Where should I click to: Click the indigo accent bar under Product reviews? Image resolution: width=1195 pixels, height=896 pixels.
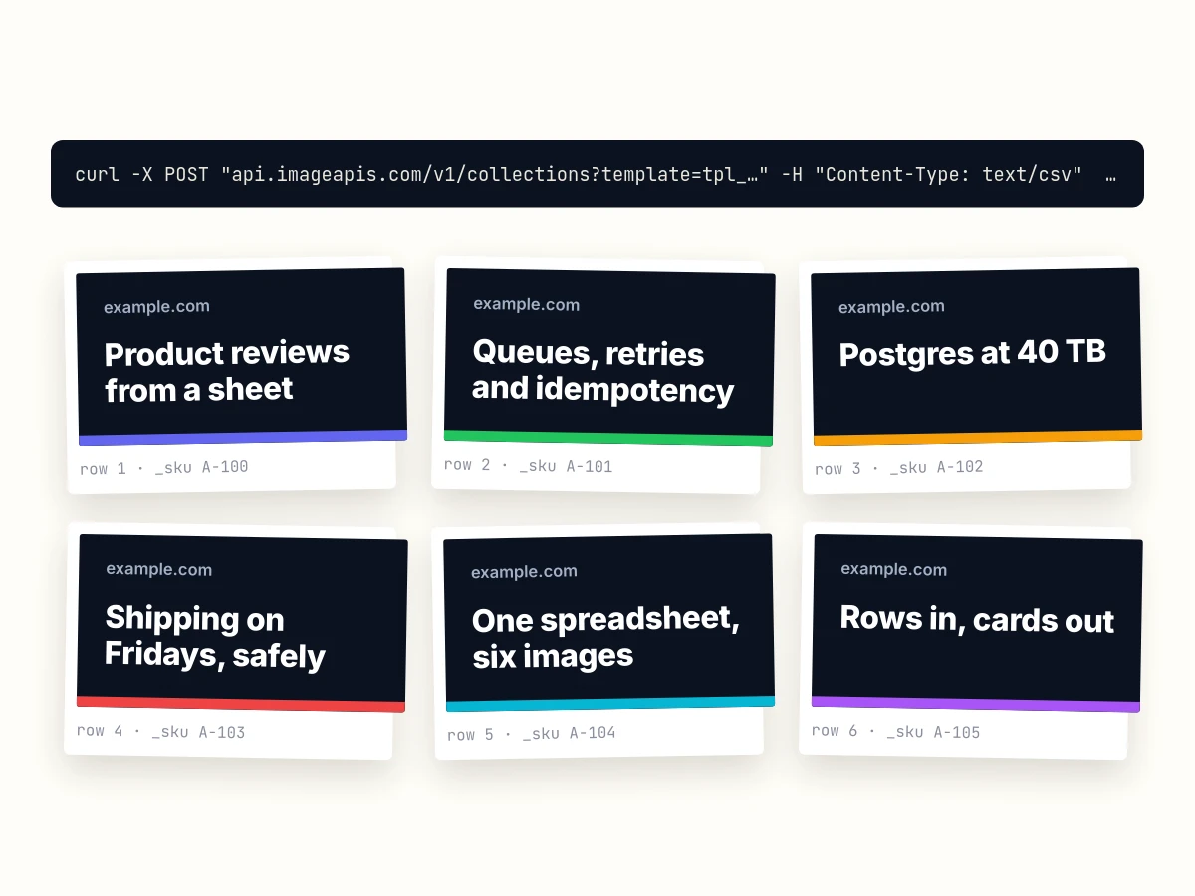pyautogui.click(x=243, y=437)
